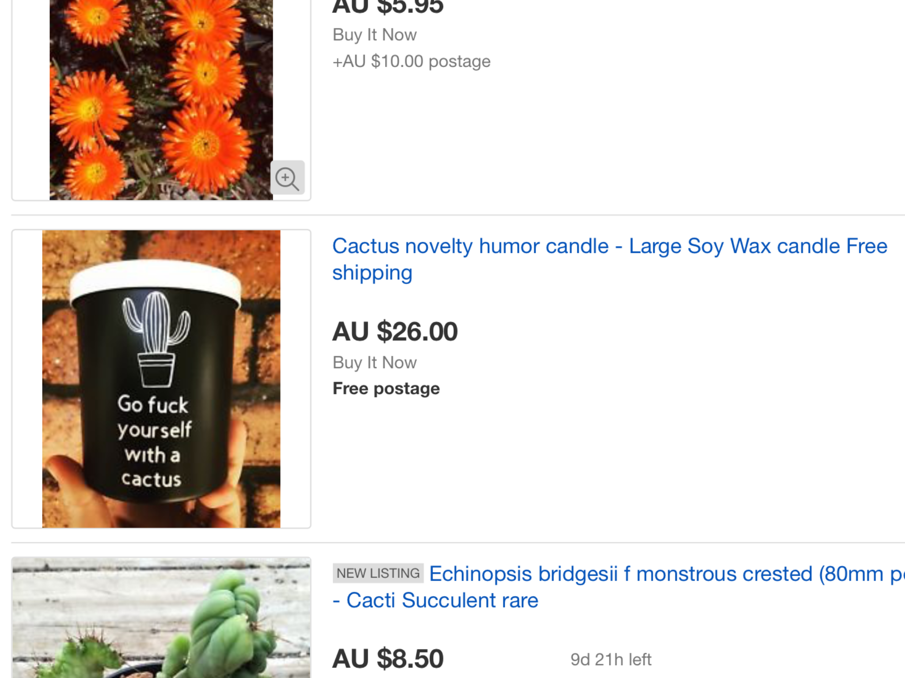Image resolution: width=905 pixels, height=678 pixels.
Task: Click the Free postage label
Action: pyautogui.click(x=386, y=388)
